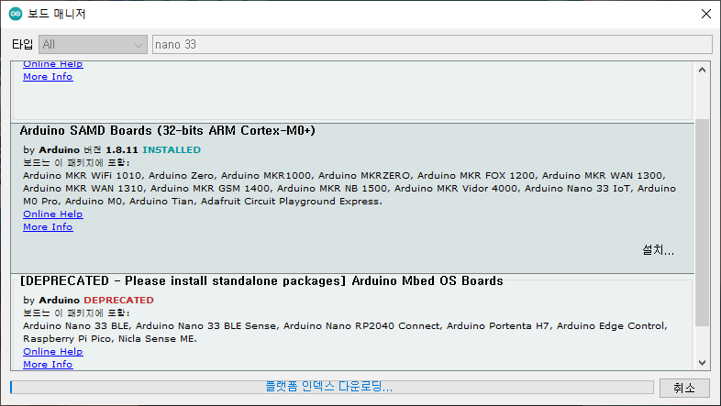
Task: Select the Arduino SAMD Boards title
Action: point(167,130)
